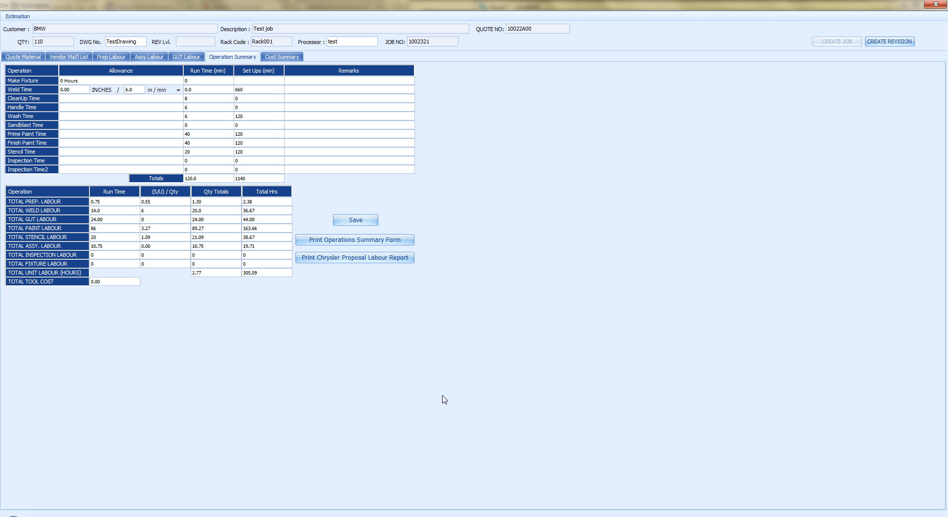Focus the DWG No. input field
The image size is (948, 517).
click(x=125, y=41)
